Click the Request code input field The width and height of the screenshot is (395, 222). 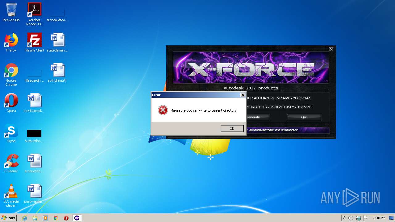[x=278, y=98]
